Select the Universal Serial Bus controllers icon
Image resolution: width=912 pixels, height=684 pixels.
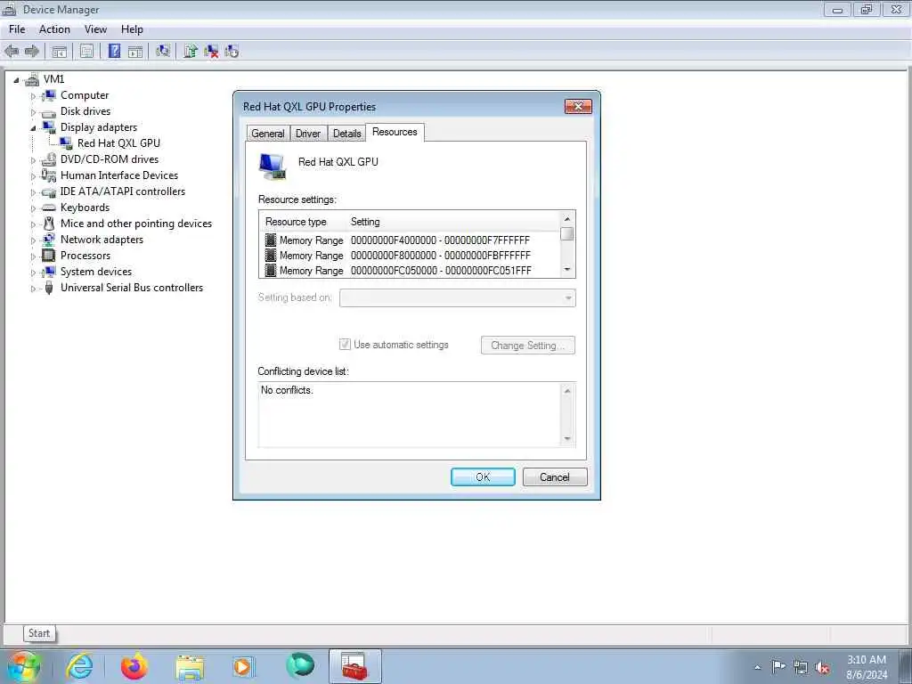tap(49, 288)
